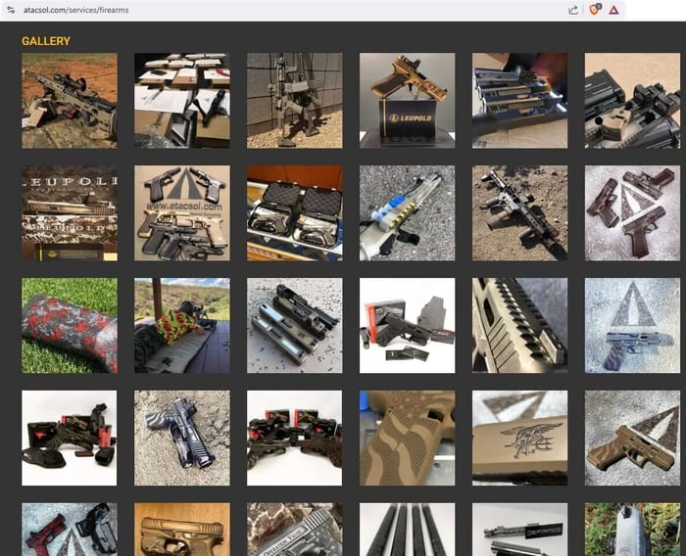686x556 pixels.
Task: Open the rifle leaning on block wall thumbnail
Action: (x=294, y=100)
